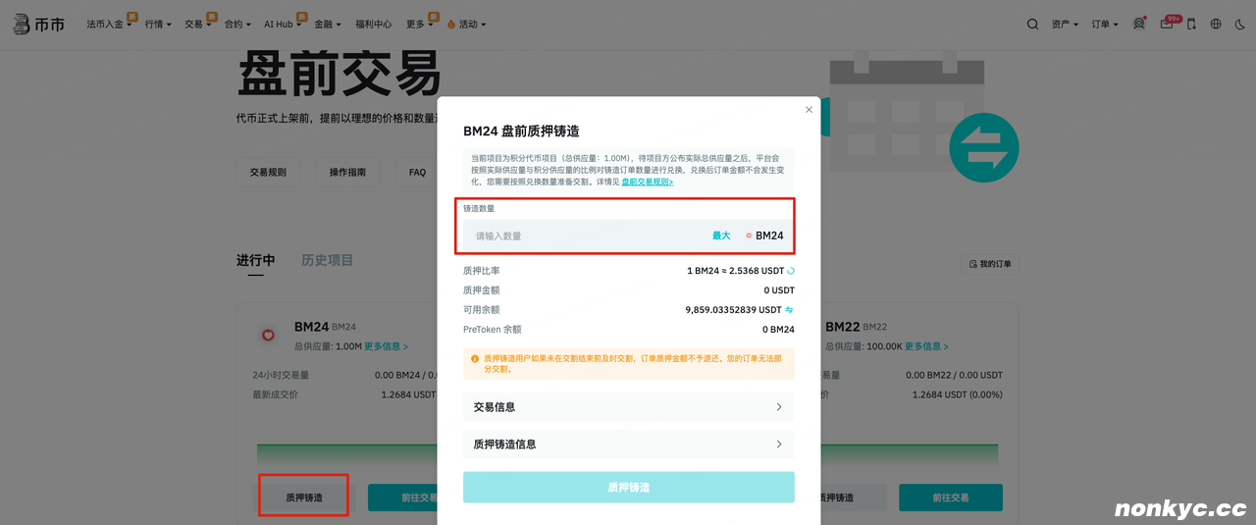Open the mail inbox with 99+ badge
Viewport: 1256px width, 525px height.
(1167, 24)
